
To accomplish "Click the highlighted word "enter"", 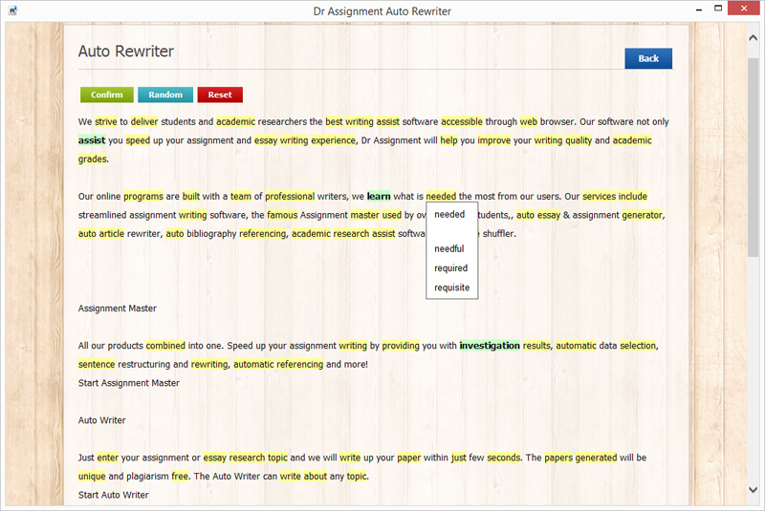I will [x=108, y=458].
